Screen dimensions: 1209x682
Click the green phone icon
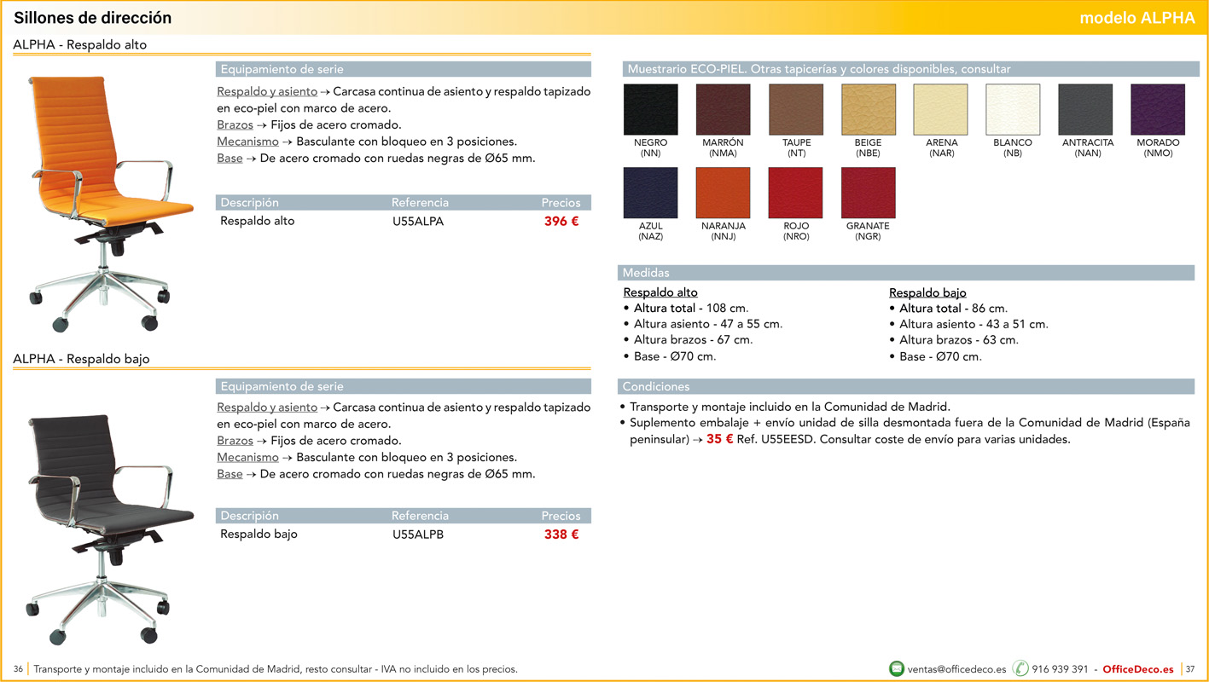coord(1020,669)
